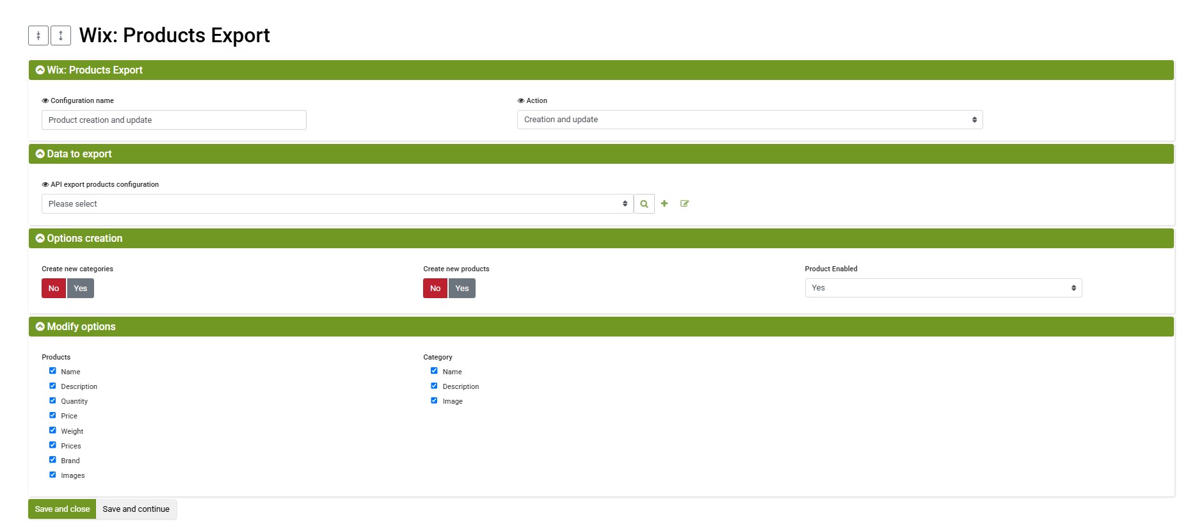This screenshot has width=1204, height=531.
Task: Toggle Products Description checkbox
Action: (x=52, y=386)
